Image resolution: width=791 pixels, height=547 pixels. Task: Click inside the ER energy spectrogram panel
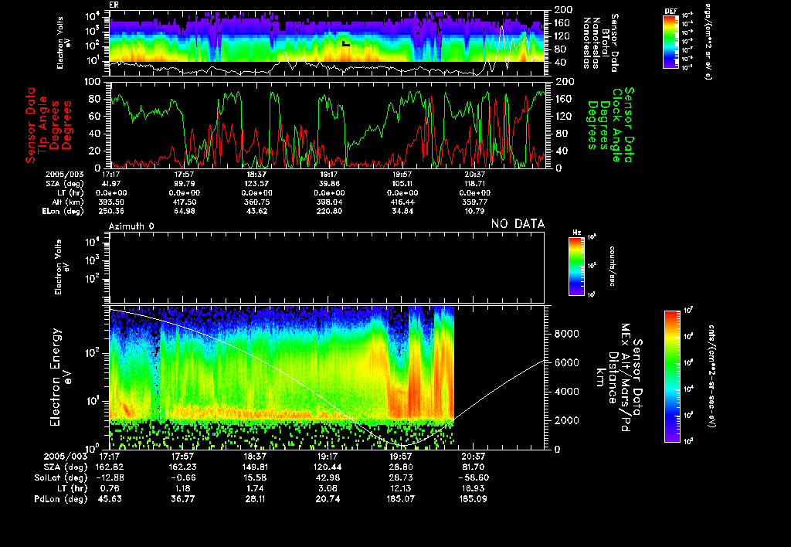click(x=327, y=43)
